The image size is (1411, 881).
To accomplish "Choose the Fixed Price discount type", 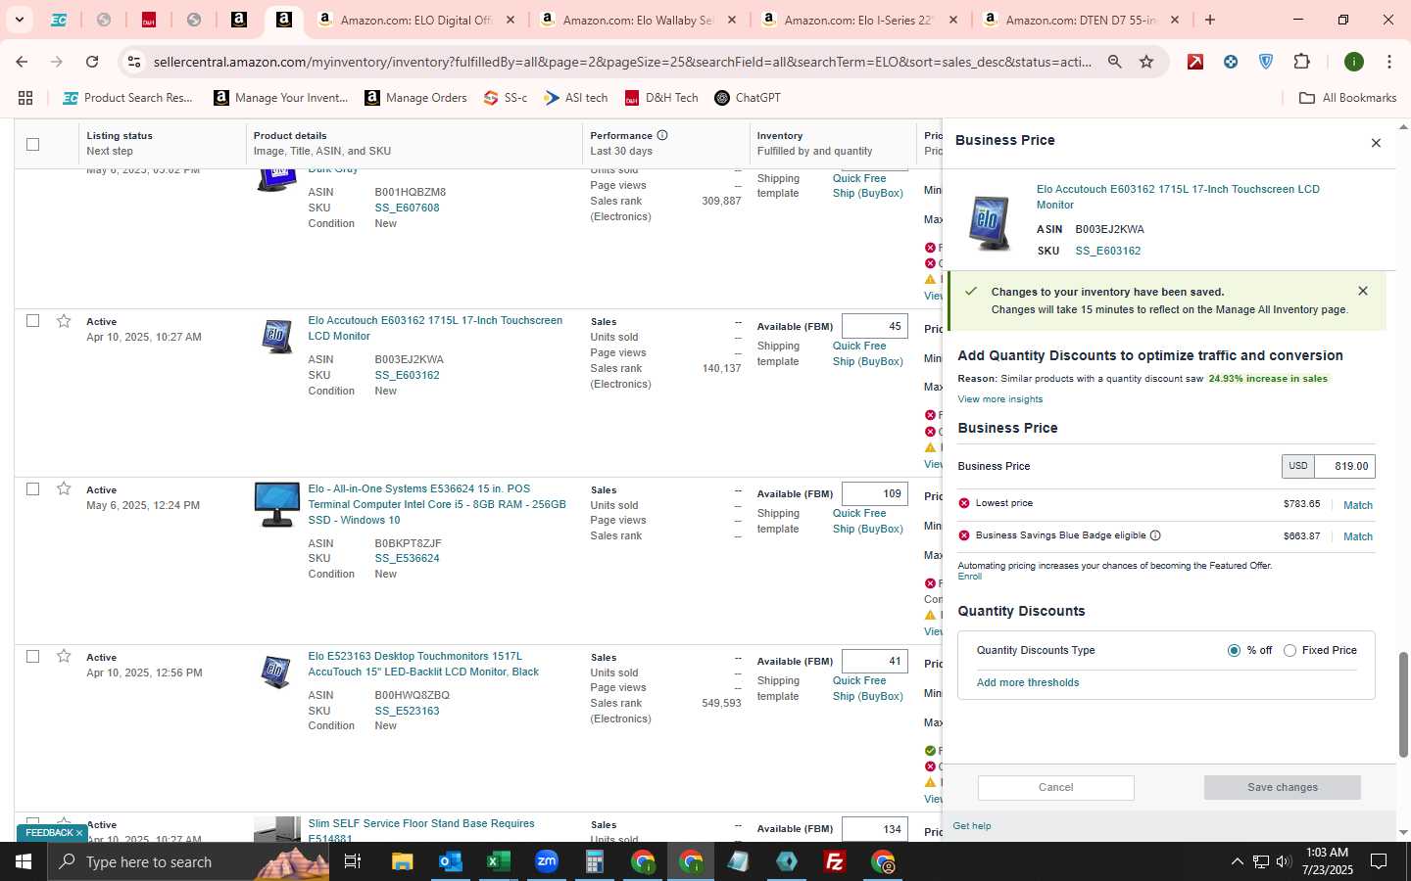I will [x=1289, y=650].
